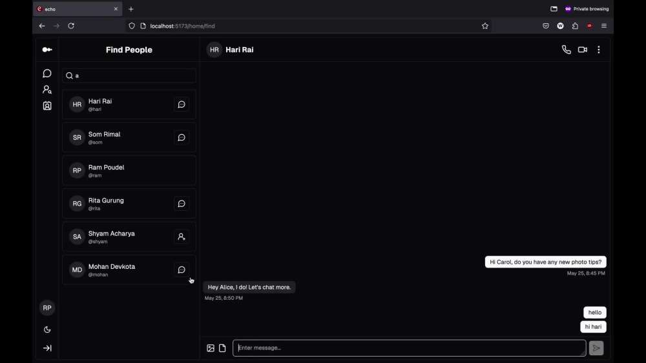
Task: Click the shield tracking protection icon
Action: [131, 26]
